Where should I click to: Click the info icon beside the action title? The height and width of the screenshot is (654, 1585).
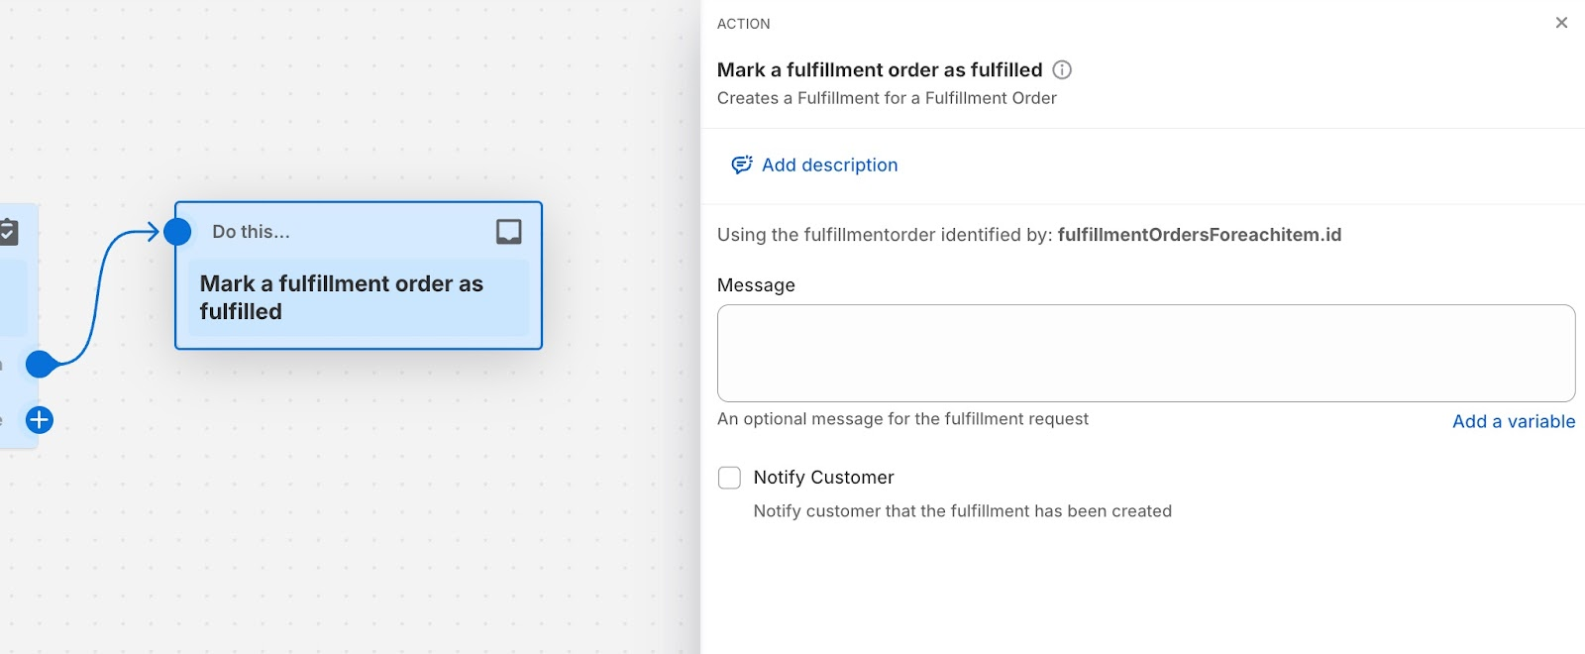pos(1062,70)
